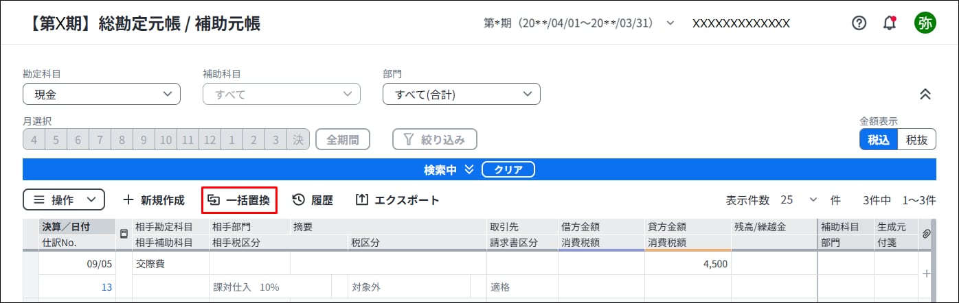Open the fiscal period 第*期 dropdown
The height and width of the screenshot is (303, 959).
coord(580,23)
